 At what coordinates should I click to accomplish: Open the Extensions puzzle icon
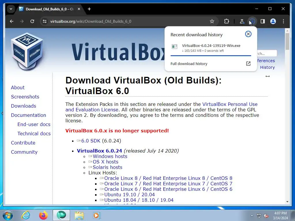[227, 21]
